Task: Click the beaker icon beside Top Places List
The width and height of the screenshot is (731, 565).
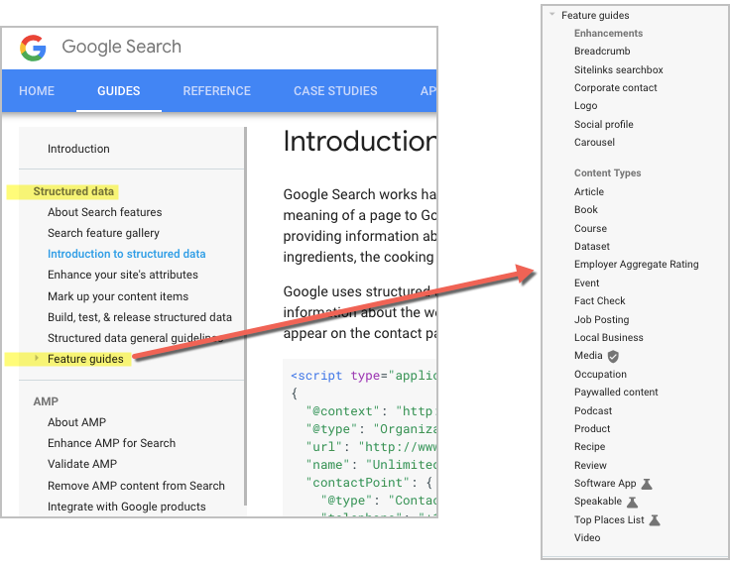Action: point(655,520)
